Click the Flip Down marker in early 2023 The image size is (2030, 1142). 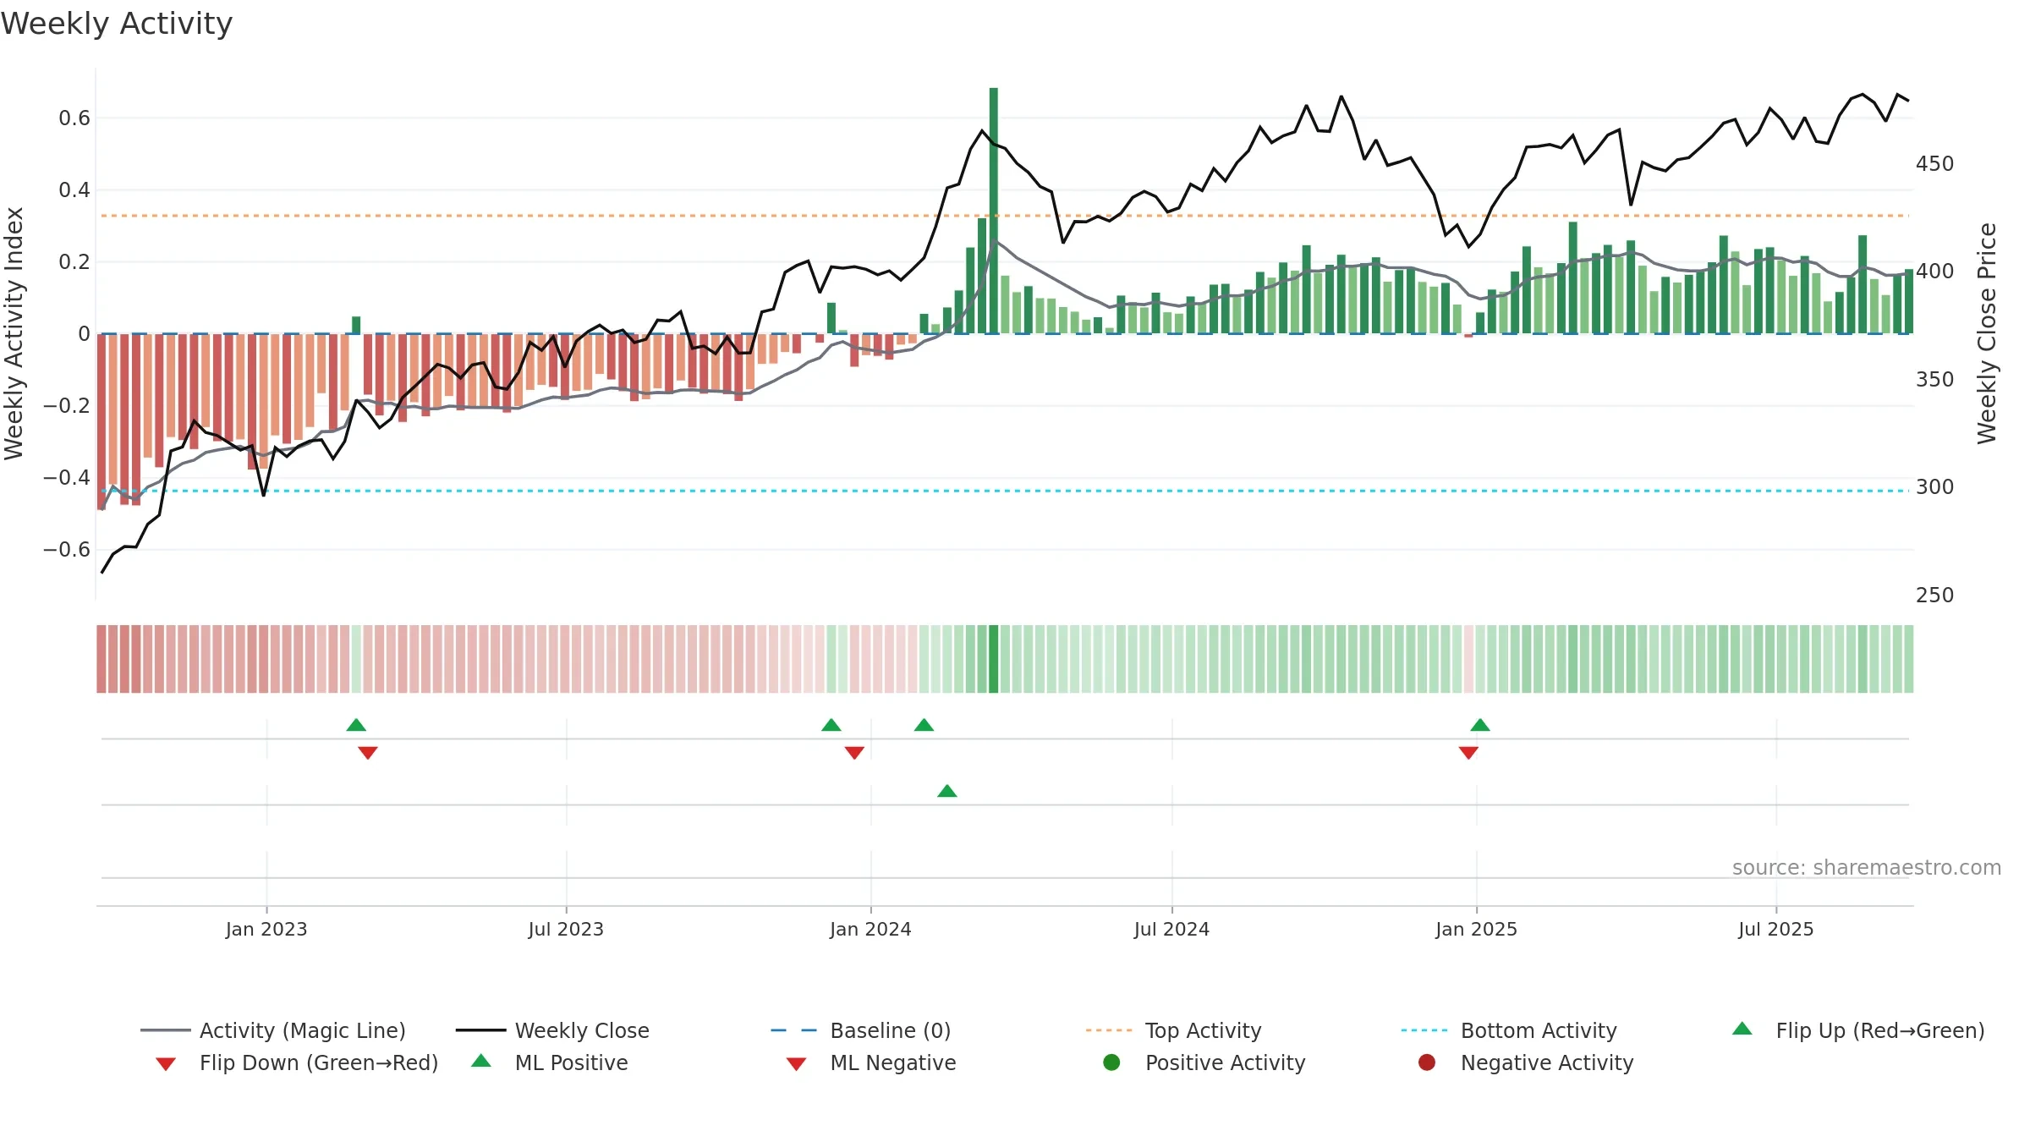(367, 753)
